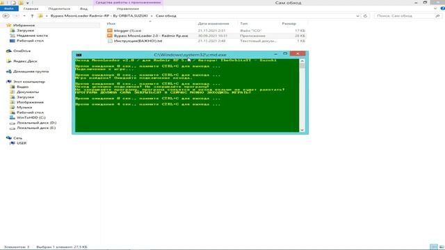Click the cmd scrollbar up arrow
This screenshot has width=445, height=250.
tap(302, 61)
